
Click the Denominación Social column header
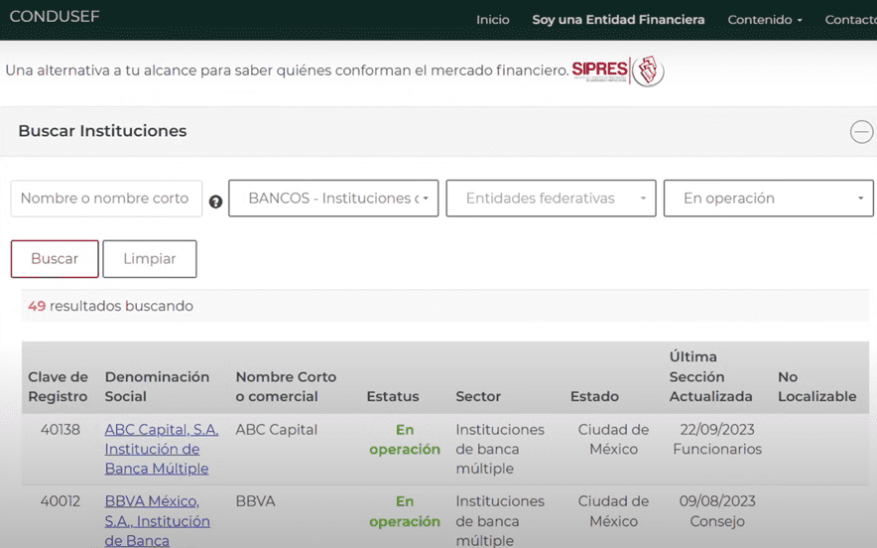pyautogui.click(x=157, y=386)
